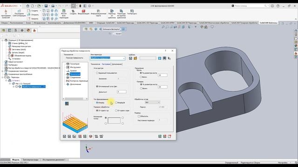This screenshot has height=167, width=298.
Task: Select Оптимальный угол radio option
Action: coord(97,86)
